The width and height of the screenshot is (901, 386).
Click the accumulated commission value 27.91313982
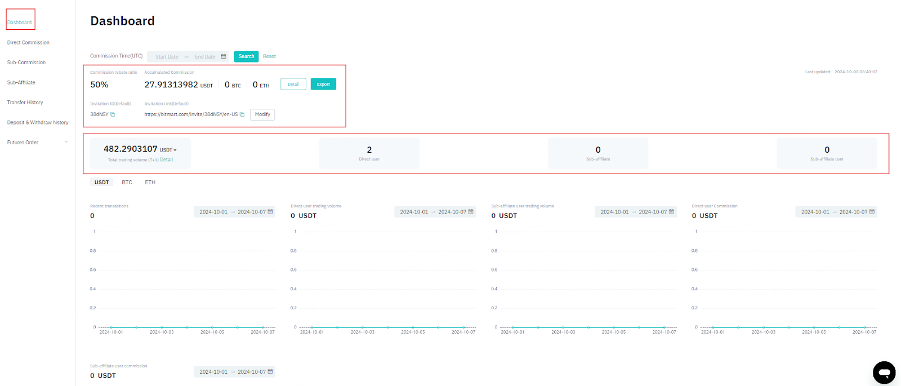click(x=171, y=85)
